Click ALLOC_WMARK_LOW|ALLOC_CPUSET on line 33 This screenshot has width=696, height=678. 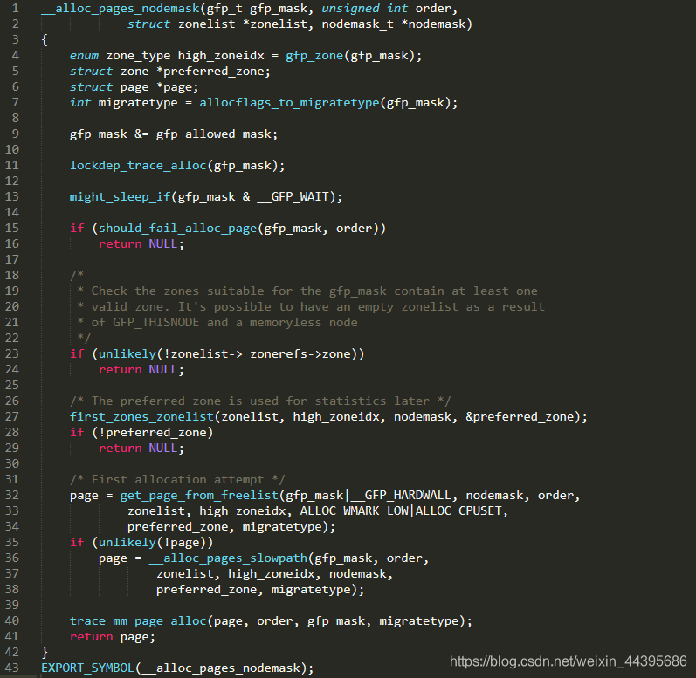pyautogui.click(x=401, y=510)
